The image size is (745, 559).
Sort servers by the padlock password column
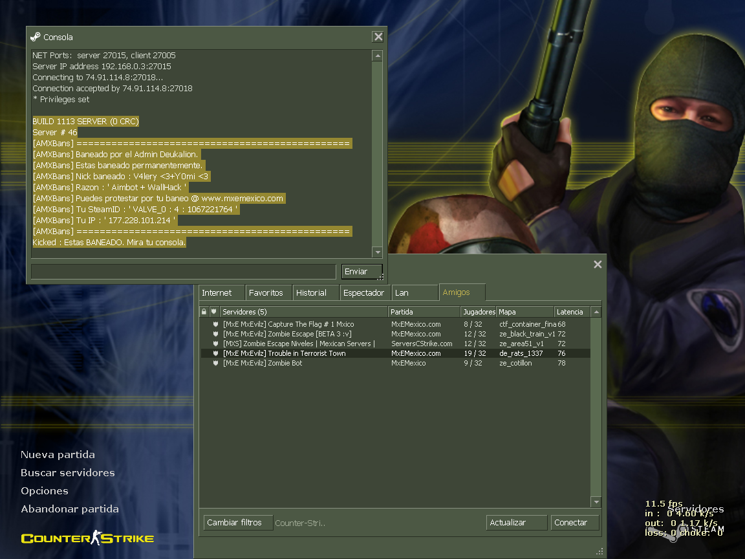(x=204, y=312)
